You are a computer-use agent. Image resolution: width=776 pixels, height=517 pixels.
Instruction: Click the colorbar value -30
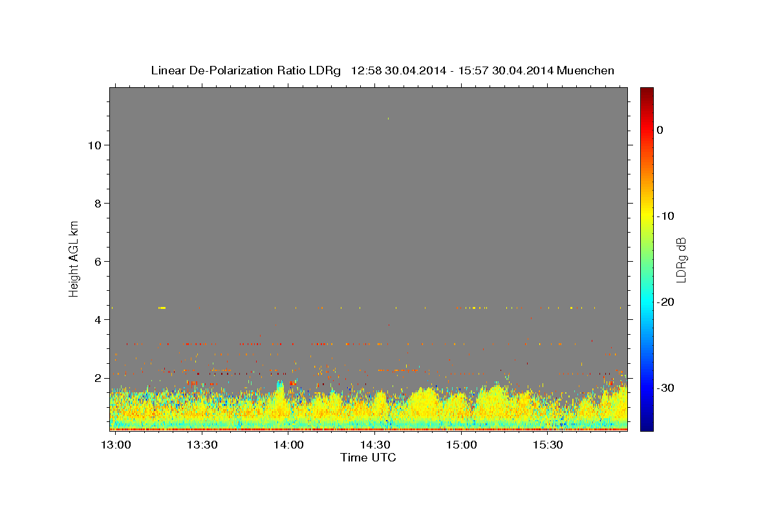coord(666,388)
